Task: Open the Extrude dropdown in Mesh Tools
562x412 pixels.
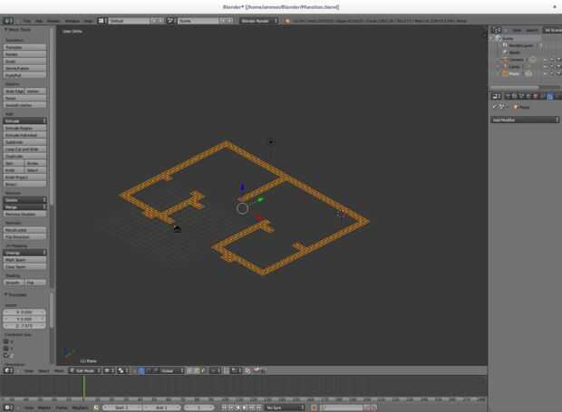Action: pyautogui.click(x=24, y=121)
